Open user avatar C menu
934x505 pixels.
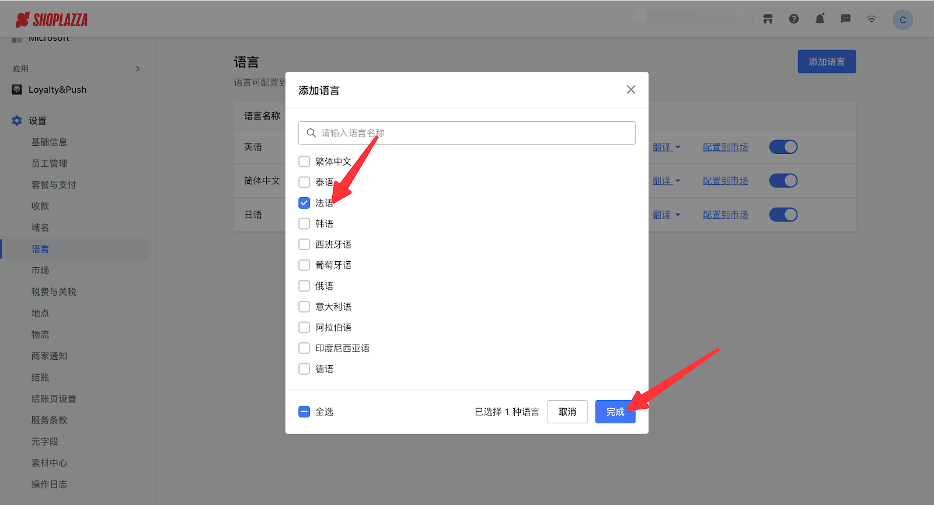(x=902, y=20)
